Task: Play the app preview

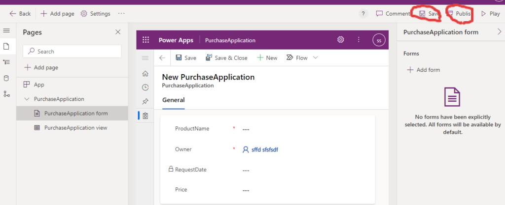Action: coord(490,14)
